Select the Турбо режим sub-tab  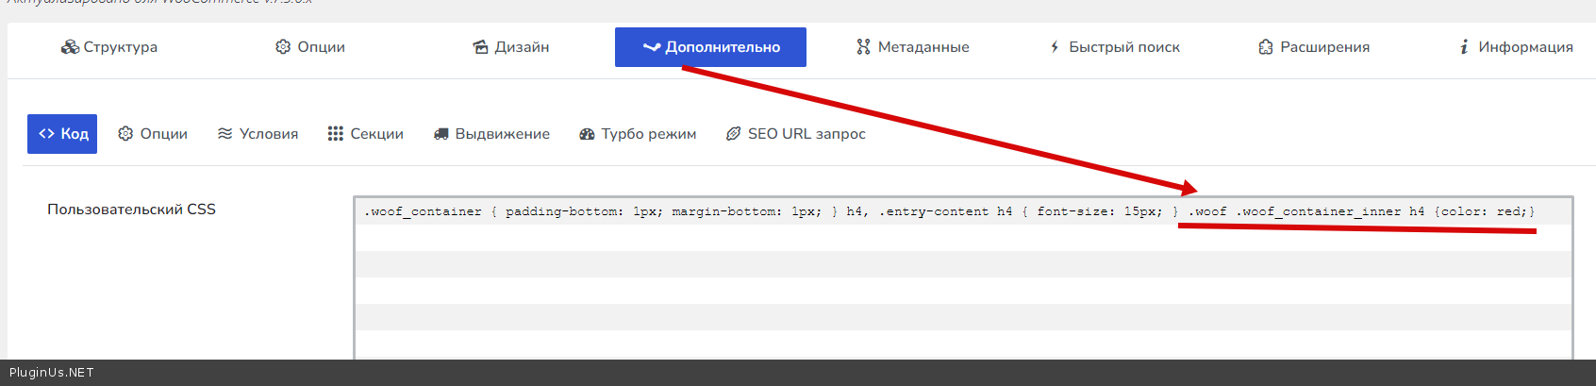coord(638,134)
